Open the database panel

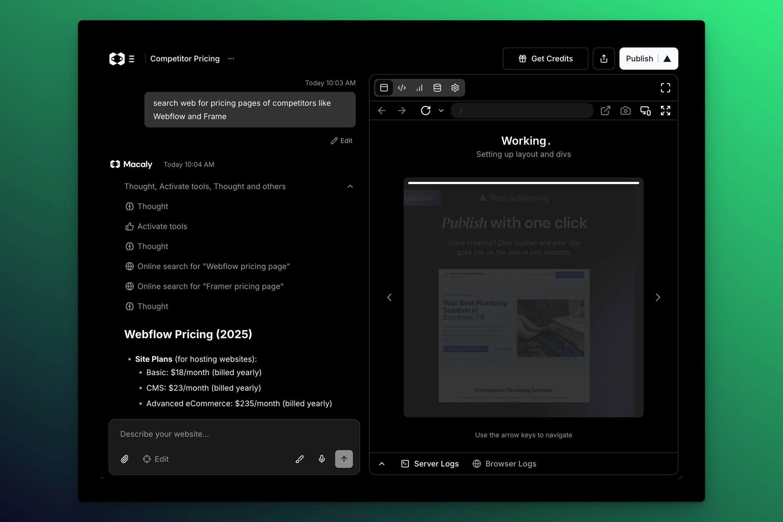[x=437, y=88]
